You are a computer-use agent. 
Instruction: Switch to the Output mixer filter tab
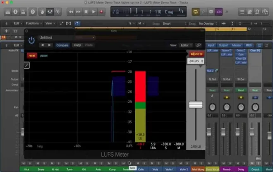pos(223,45)
